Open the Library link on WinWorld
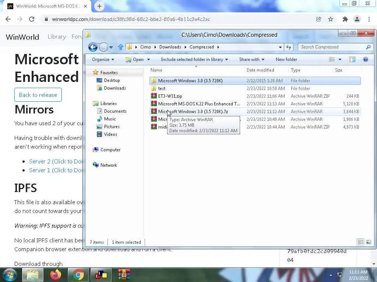 pyautogui.click(x=57, y=37)
